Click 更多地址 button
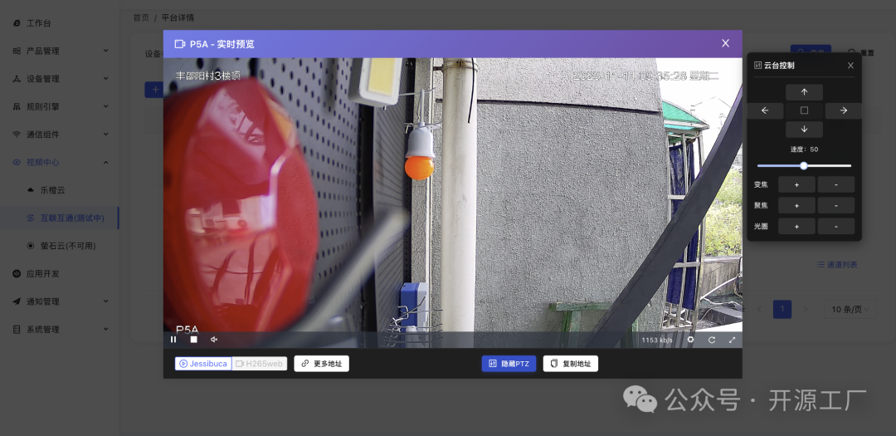Image resolution: width=896 pixels, height=436 pixels. coord(322,364)
